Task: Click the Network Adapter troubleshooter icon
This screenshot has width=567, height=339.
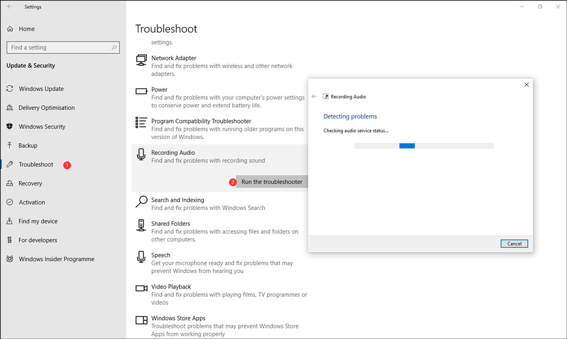Action: click(x=141, y=60)
